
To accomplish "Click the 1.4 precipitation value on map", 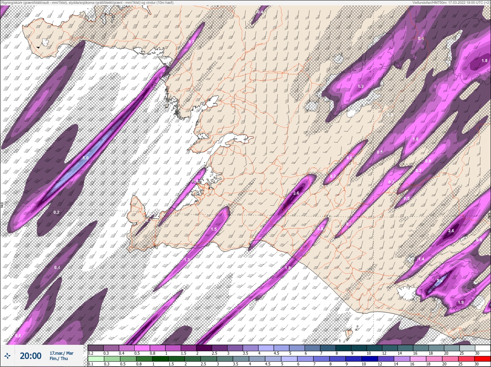I will click(x=421, y=259).
